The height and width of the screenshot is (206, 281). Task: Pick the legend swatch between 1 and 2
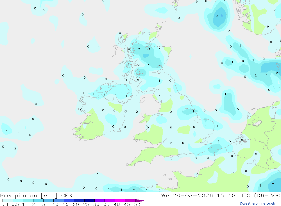click(x=28, y=200)
